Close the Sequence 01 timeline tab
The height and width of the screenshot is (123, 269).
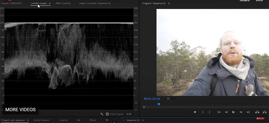[123, 120]
